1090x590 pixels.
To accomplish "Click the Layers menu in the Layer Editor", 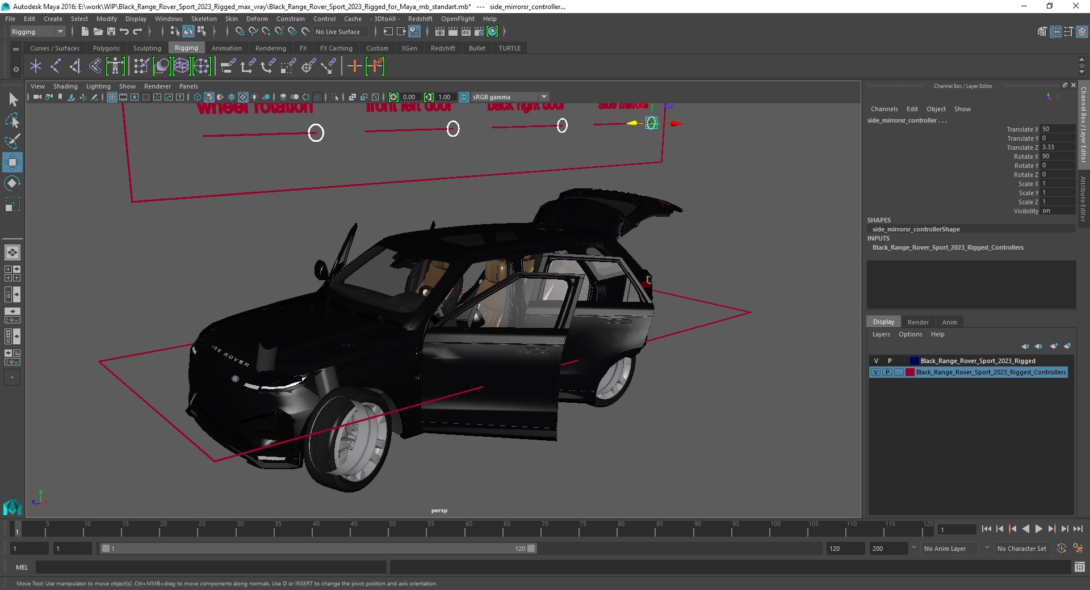I will tap(881, 334).
